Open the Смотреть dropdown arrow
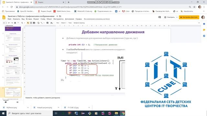The height and width of the screenshot is (116, 207). pyautogui.click(x=177, y=17)
